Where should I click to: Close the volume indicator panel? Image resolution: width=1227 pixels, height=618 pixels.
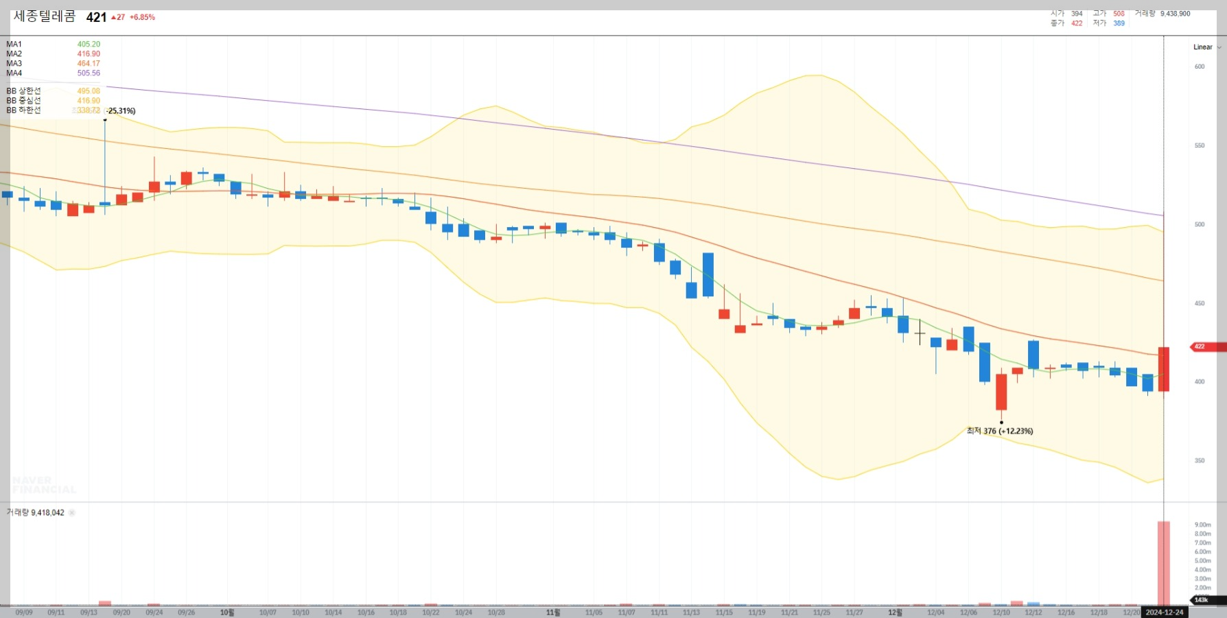point(71,512)
